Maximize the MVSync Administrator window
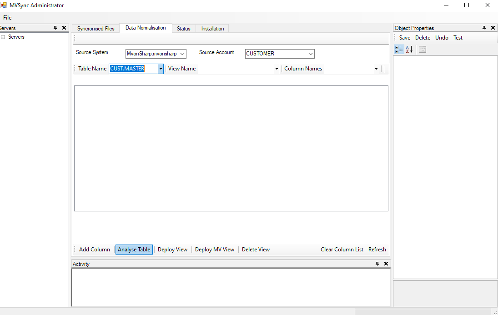The width and height of the screenshot is (498, 315). [x=467, y=5]
